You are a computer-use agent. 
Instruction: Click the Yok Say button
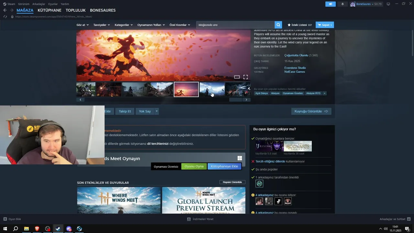(145, 111)
